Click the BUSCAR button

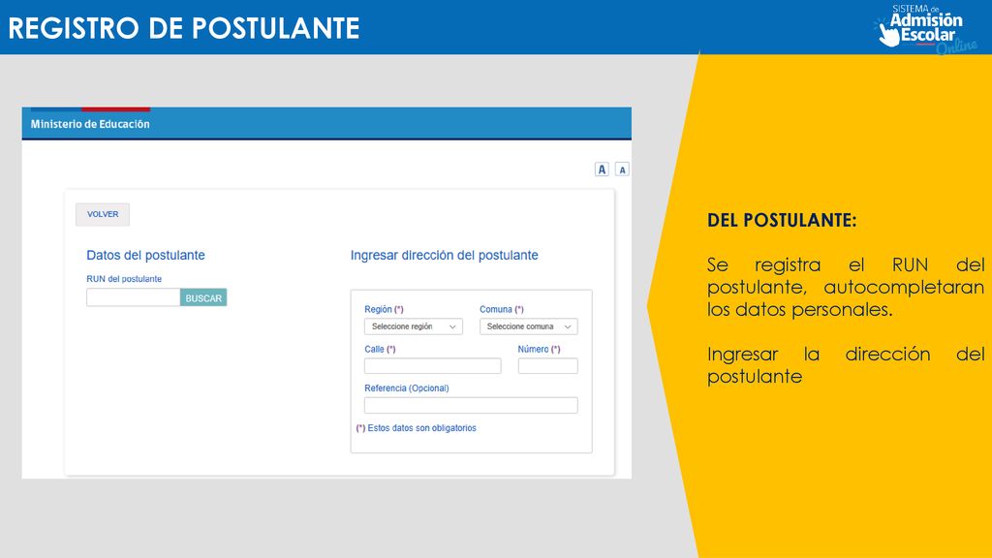click(203, 298)
